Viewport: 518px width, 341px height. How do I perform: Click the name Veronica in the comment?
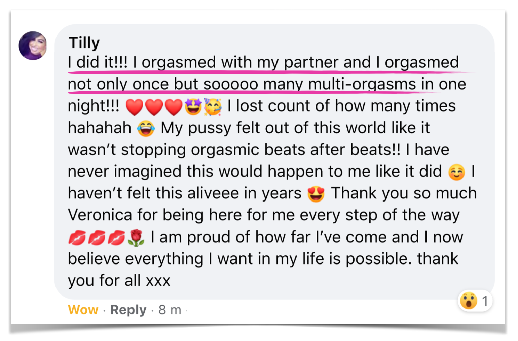click(100, 215)
